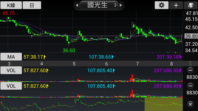This screenshot has width=198, height=111.
Task: Click month 6 on the date axis
Action: pyautogui.click(x=107, y=64)
